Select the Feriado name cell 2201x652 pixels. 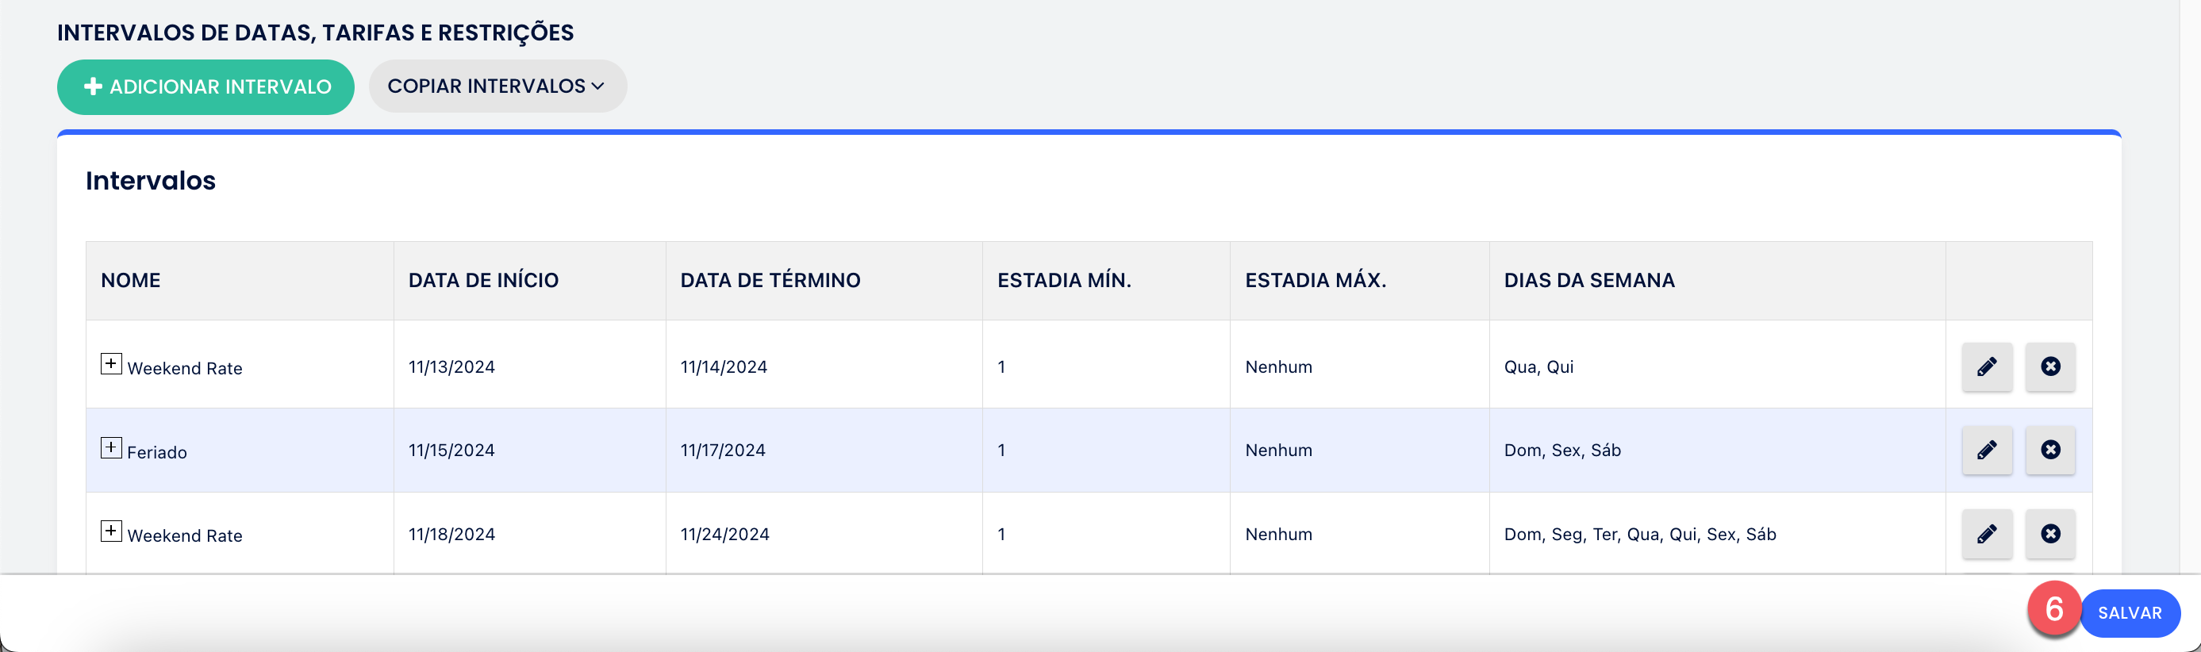[157, 452]
